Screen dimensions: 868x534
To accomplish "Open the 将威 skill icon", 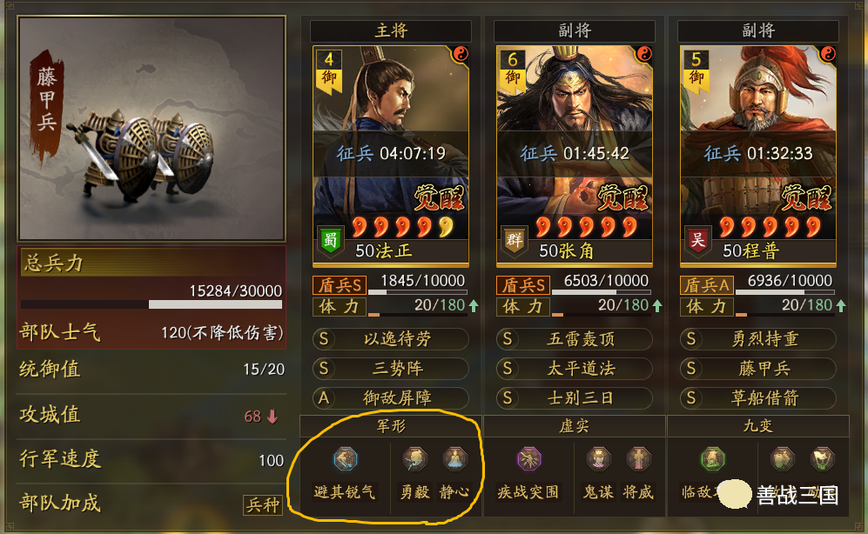I will 638,459.
